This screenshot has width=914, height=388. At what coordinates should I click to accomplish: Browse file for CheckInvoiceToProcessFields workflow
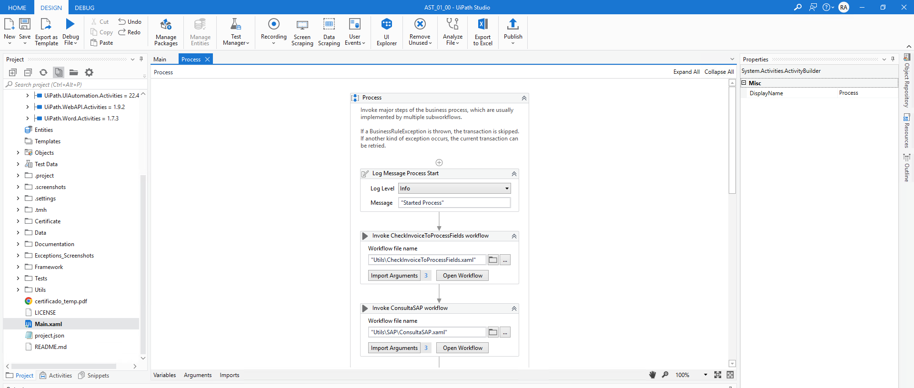(x=493, y=260)
